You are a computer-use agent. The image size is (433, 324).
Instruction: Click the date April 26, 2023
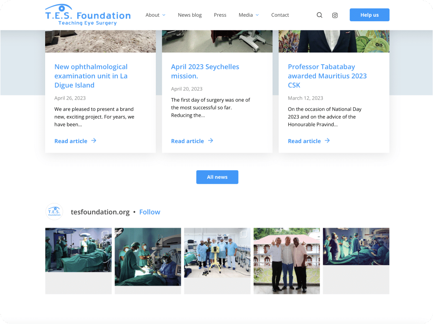click(70, 98)
